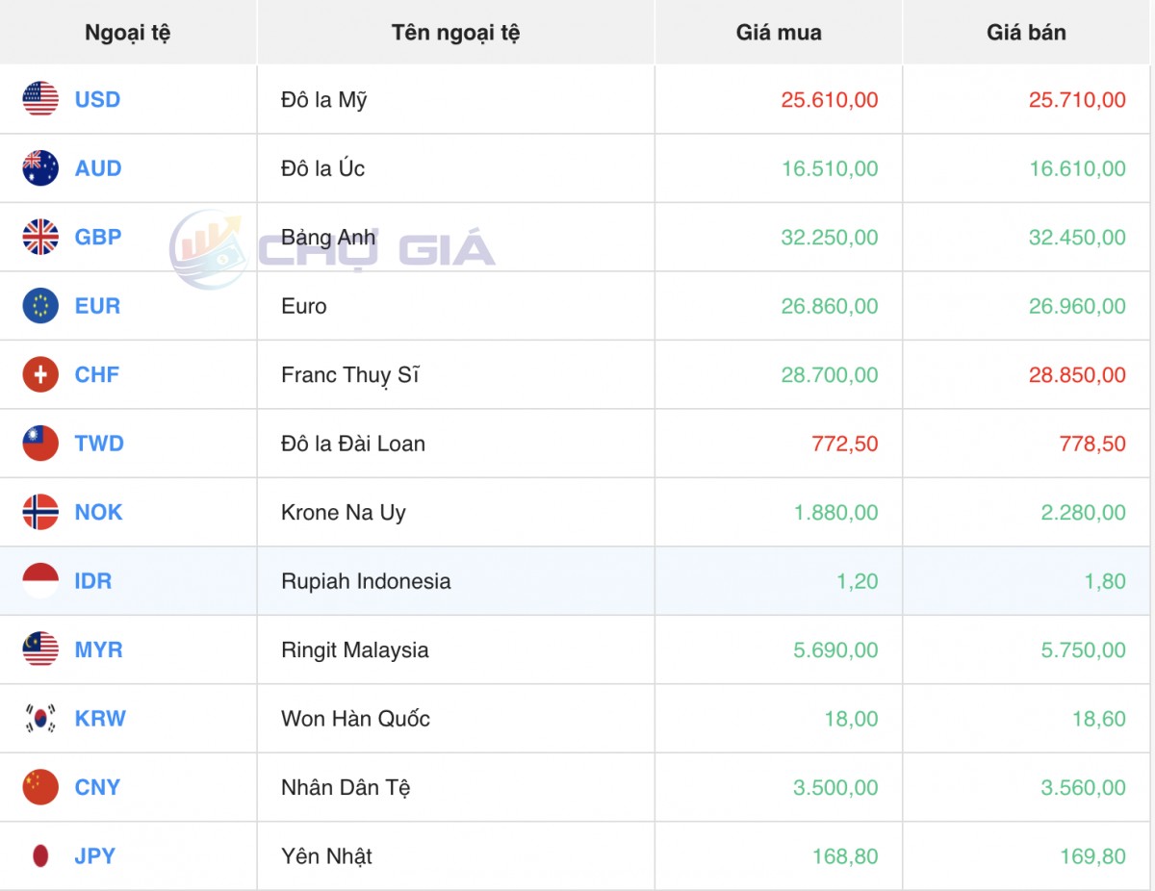
Task: Open the EUR currency code link
Action: (x=97, y=306)
